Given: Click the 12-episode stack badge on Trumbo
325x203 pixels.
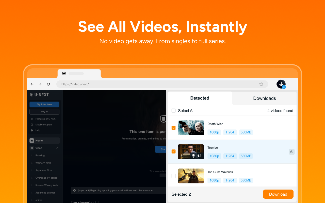Looking at the screenshot, I should [x=197, y=156].
